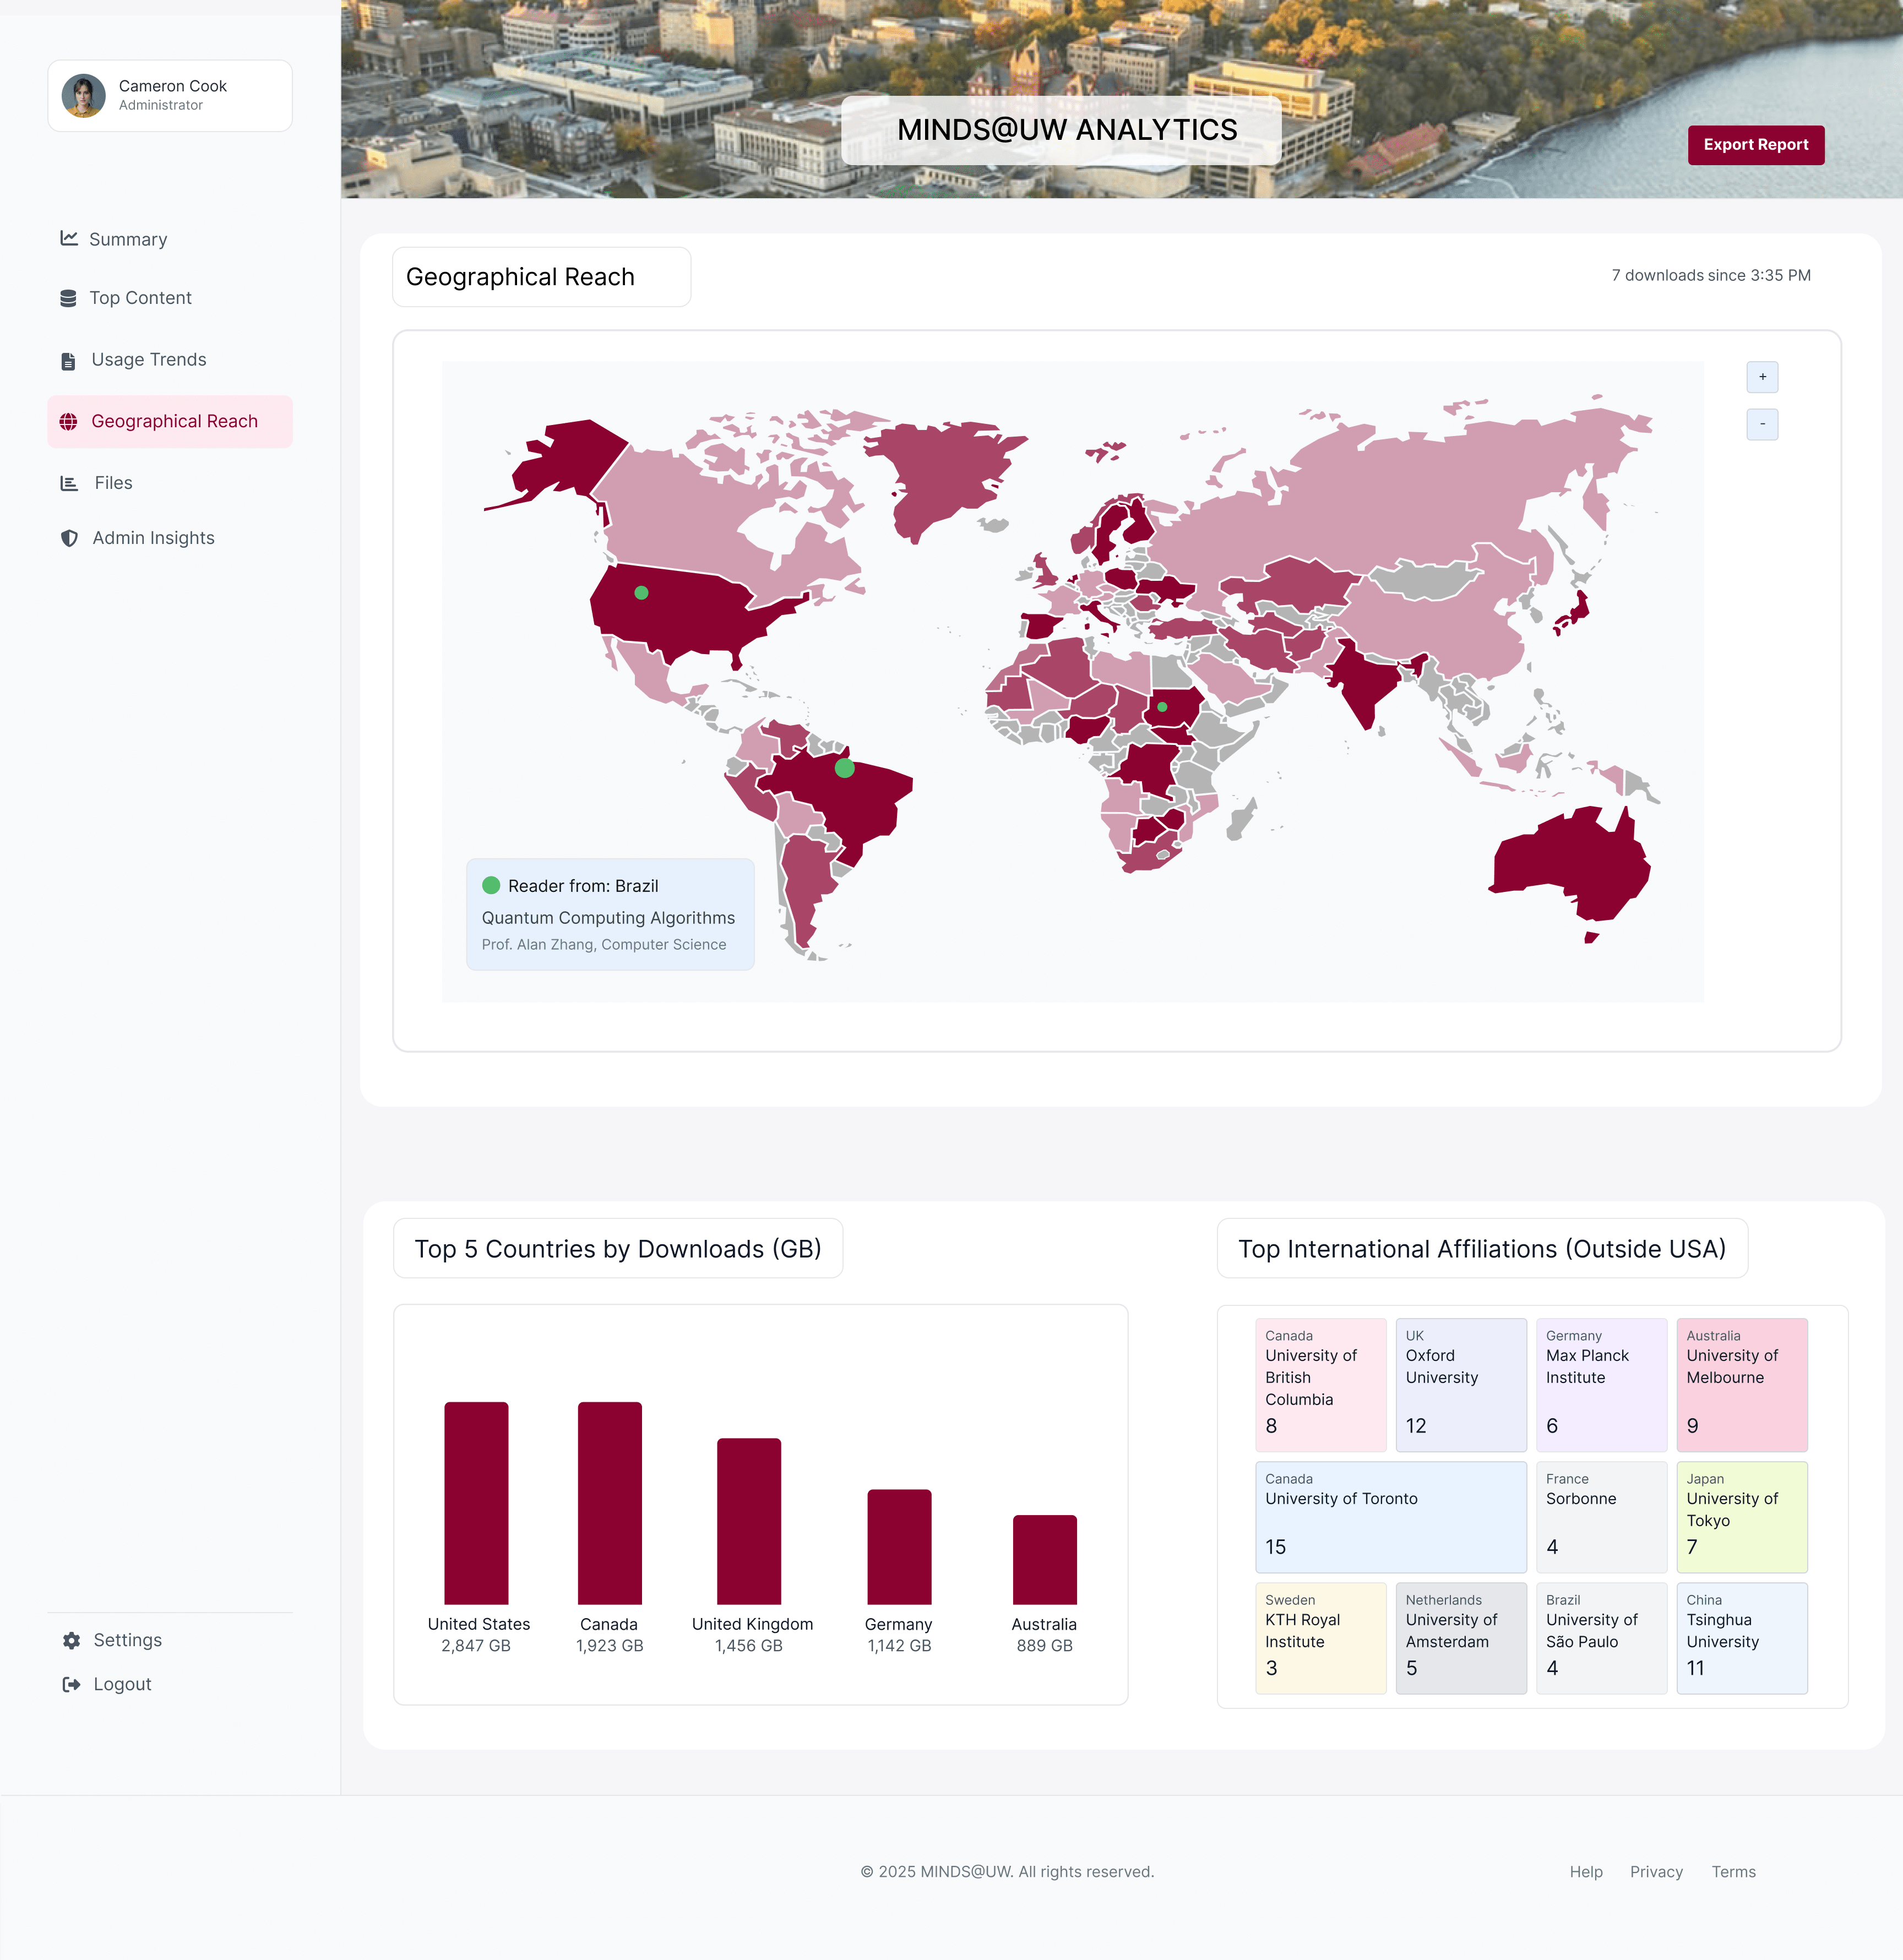Open the Usage Trends menu item

(148, 360)
